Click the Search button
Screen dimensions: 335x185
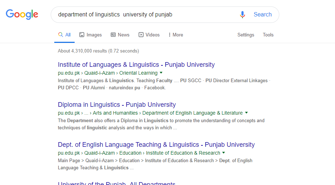coord(262,15)
